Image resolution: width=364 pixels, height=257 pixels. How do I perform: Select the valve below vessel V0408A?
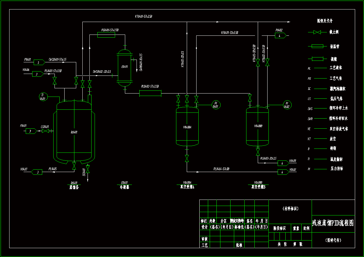tap(187, 159)
